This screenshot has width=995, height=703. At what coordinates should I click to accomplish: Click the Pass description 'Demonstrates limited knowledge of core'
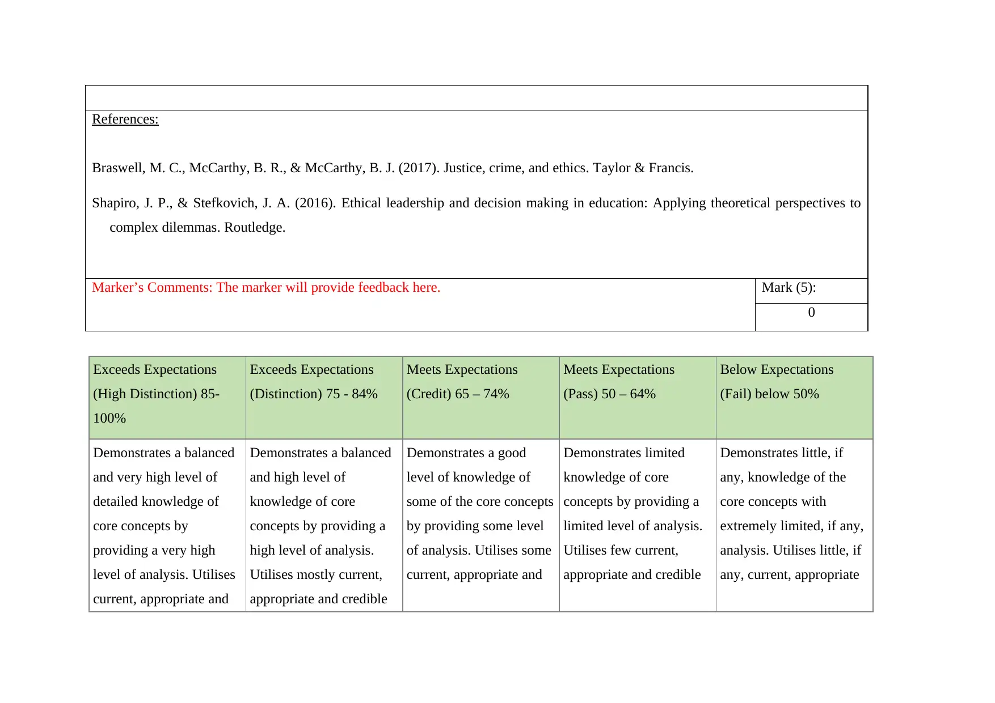click(x=638, y=525)
